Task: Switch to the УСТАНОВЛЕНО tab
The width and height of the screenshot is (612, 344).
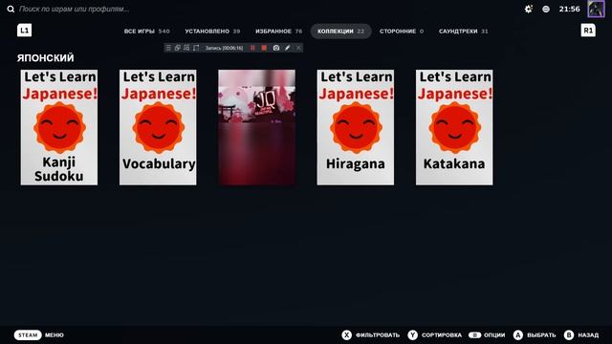Action: pos(212,31)
